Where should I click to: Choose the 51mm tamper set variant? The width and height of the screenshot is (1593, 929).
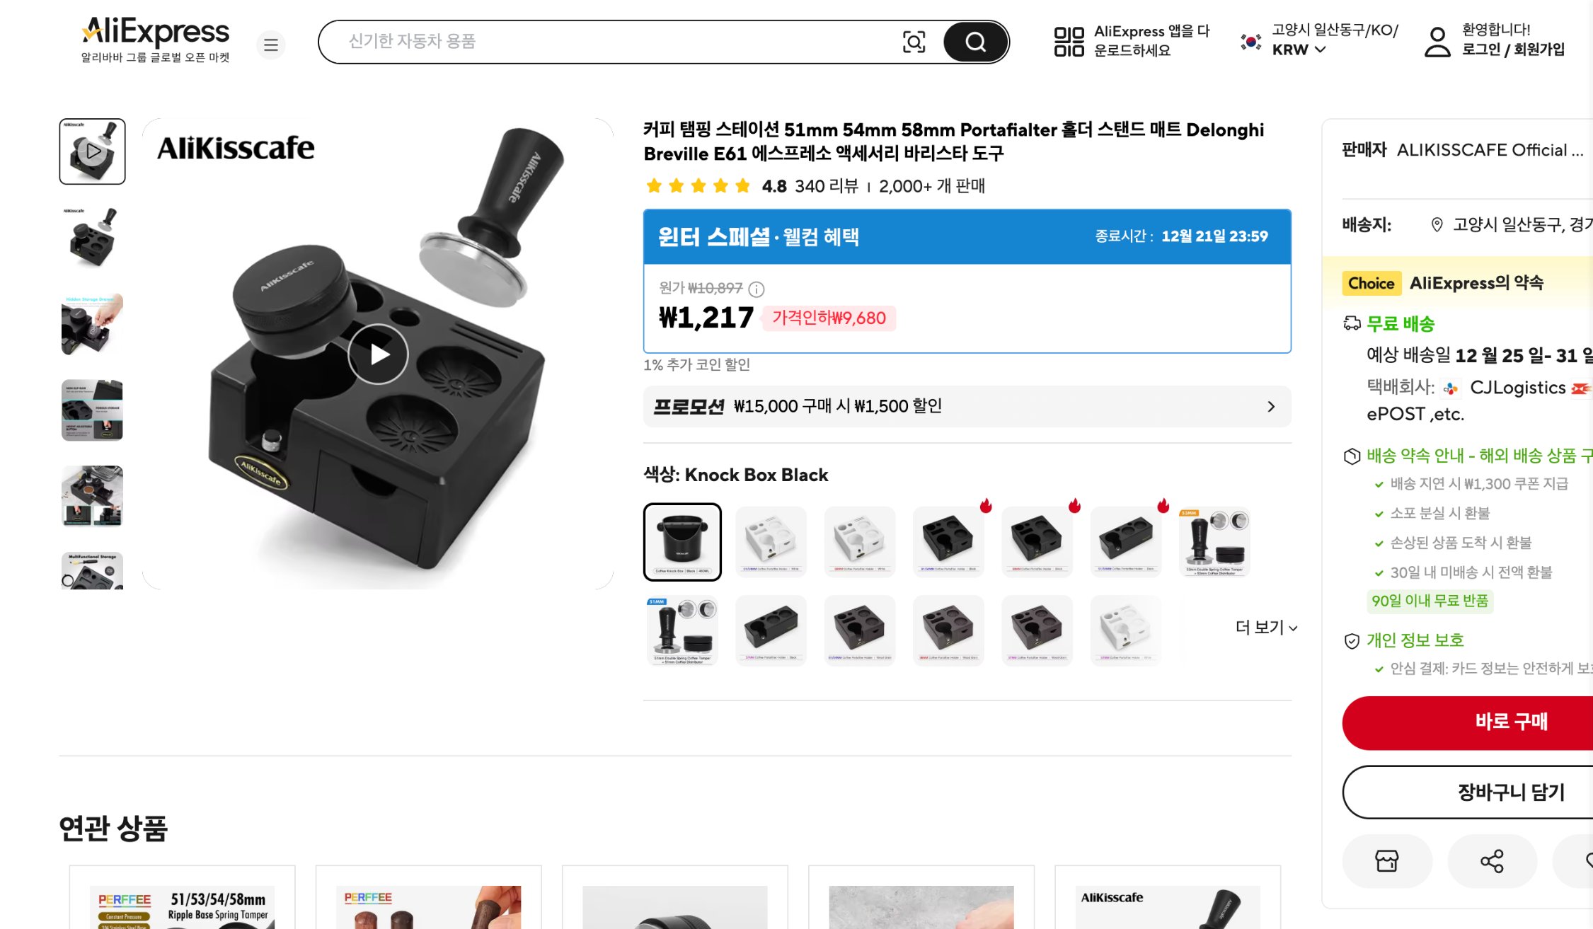[682, 630]
